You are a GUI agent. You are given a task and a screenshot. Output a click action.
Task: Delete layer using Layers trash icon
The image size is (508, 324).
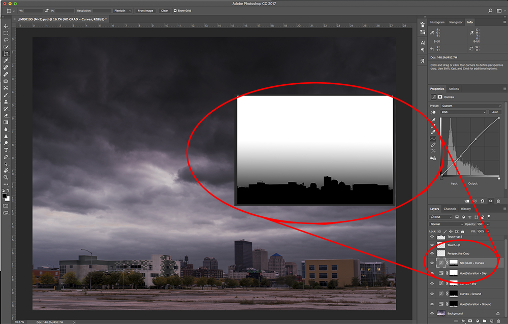click(x=499, y=321)
